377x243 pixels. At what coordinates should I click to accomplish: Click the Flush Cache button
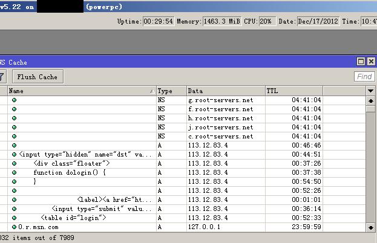[38, 77]
